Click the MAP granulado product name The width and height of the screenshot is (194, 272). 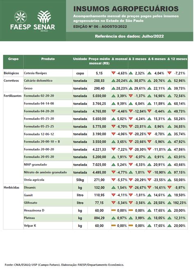coord(35,164)
